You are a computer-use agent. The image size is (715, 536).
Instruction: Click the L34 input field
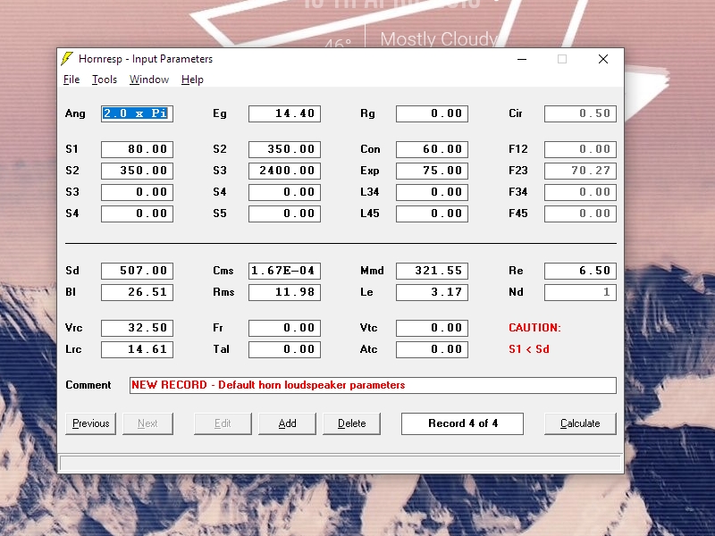pyautogui.click(x=432, y=192)
